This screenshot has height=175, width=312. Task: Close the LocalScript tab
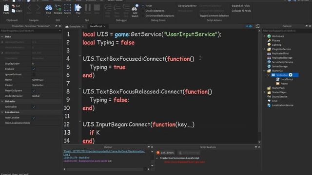[x=104, y=26]
